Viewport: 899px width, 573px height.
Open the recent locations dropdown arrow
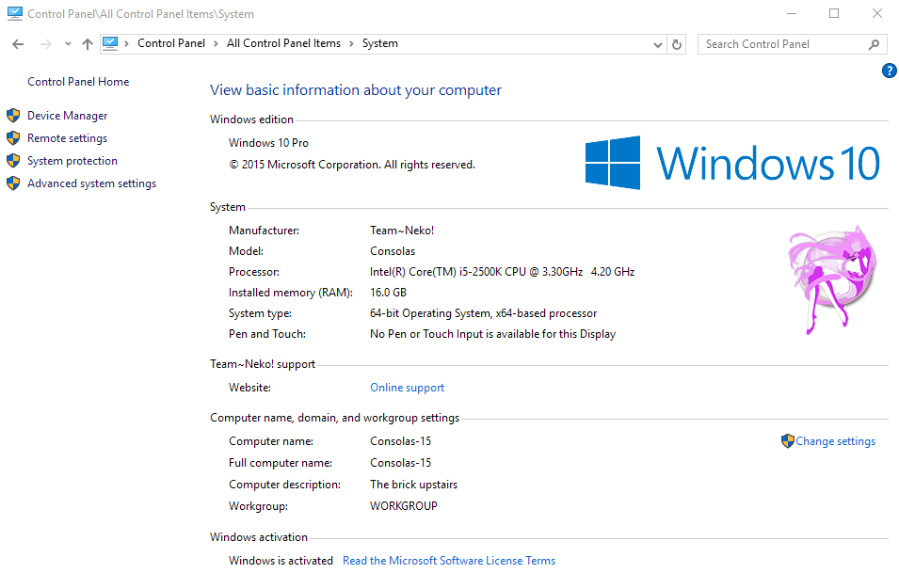(68, 44)
